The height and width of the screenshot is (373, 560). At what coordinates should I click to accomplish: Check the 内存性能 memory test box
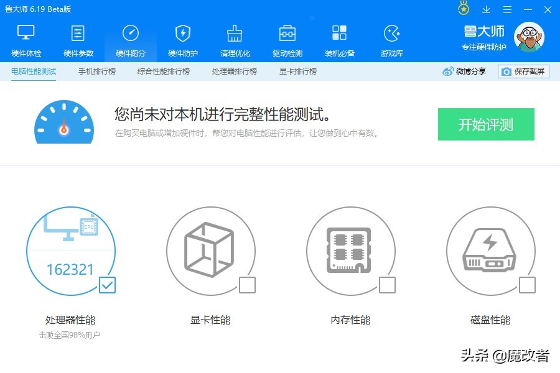pos(387,286)
